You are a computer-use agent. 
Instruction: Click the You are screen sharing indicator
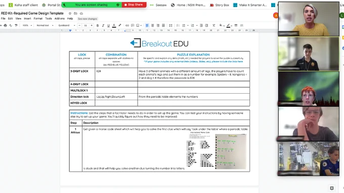coord(92,5)
